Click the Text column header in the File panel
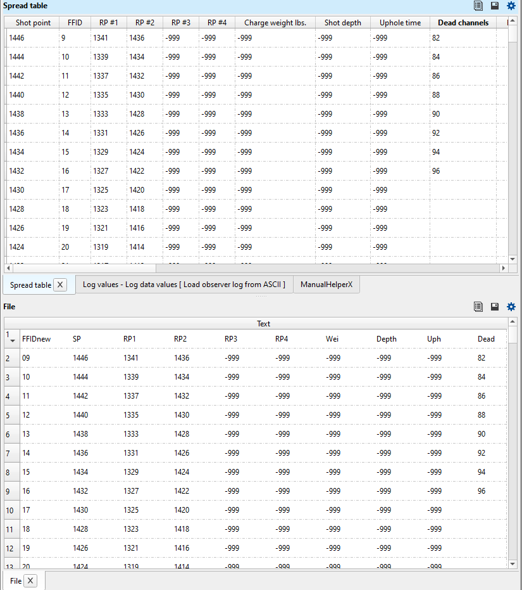Screen dimensions: 522x590 click(264, 324)
